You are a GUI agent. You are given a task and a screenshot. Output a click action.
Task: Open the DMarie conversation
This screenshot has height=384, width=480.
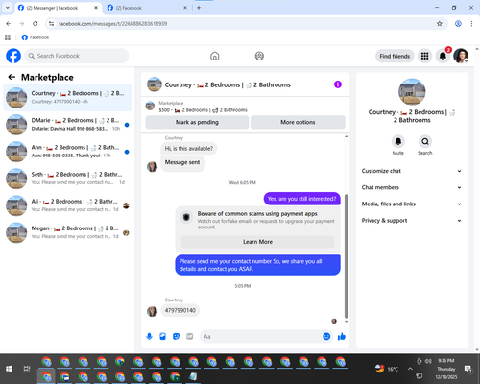[x=67, y=125]
